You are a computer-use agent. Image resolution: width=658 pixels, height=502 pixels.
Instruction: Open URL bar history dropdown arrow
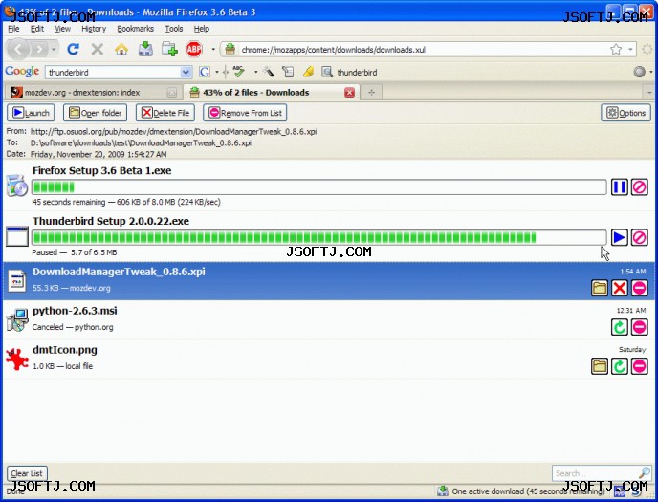tap(630, 50)
